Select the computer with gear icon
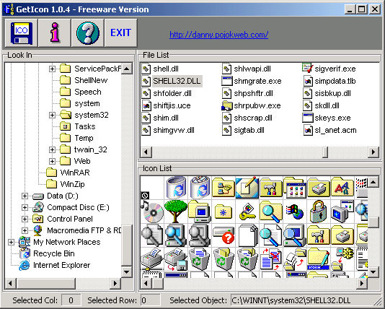This screenshot has height=309, width=385. (342, 259)
